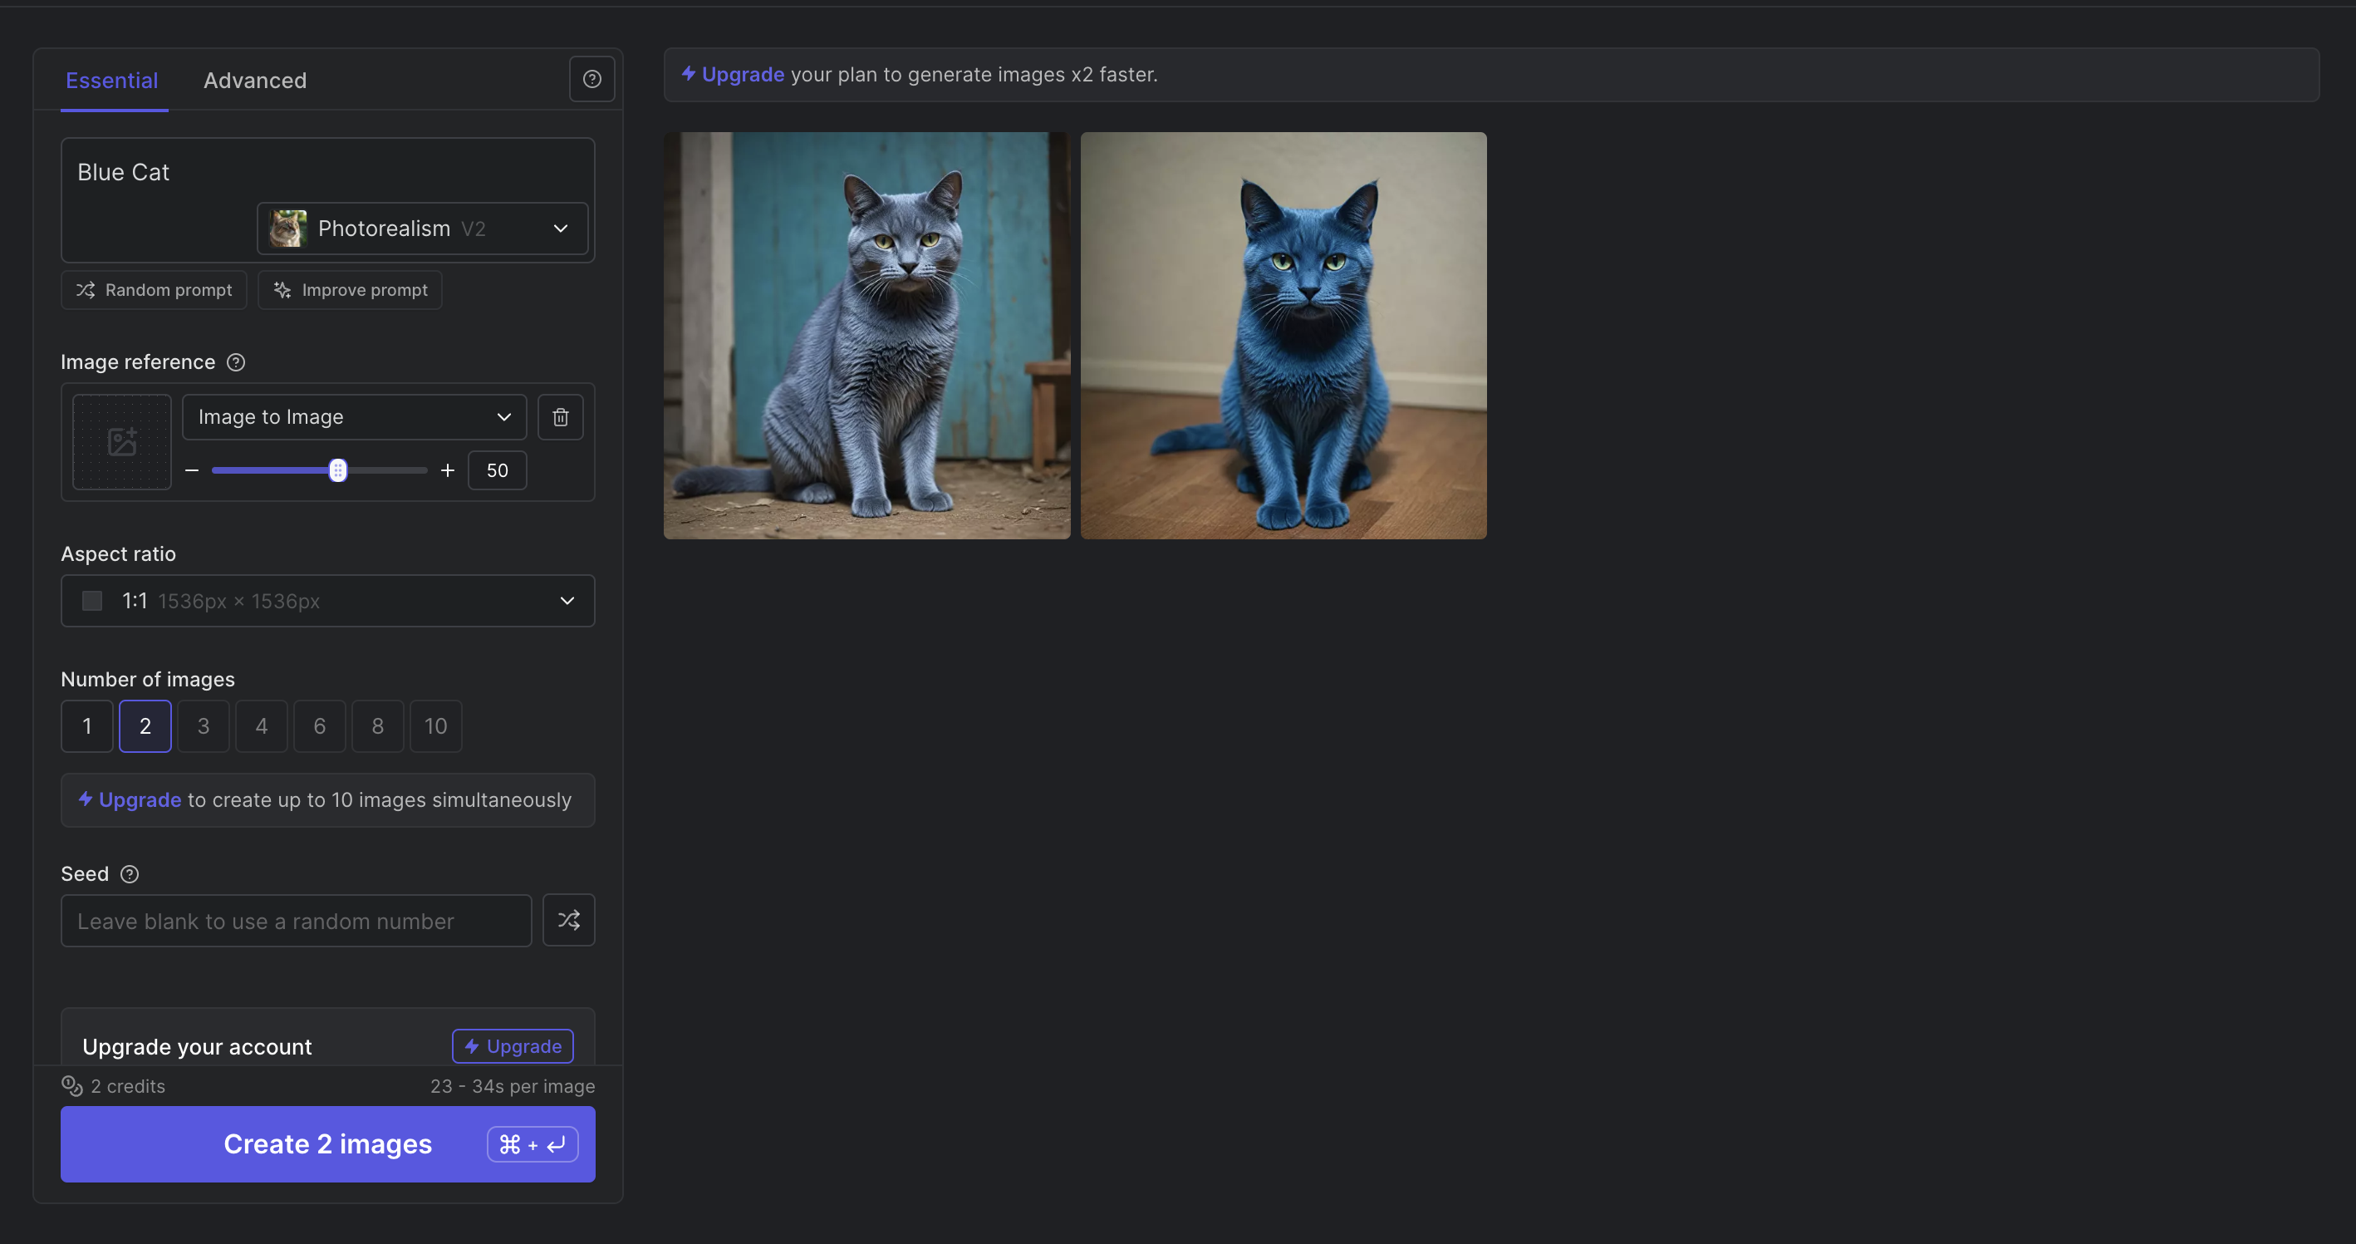The image size is (2356, 1244).
Task: Open the panel help icon beside Advanced tab
Action: point(591,79)
